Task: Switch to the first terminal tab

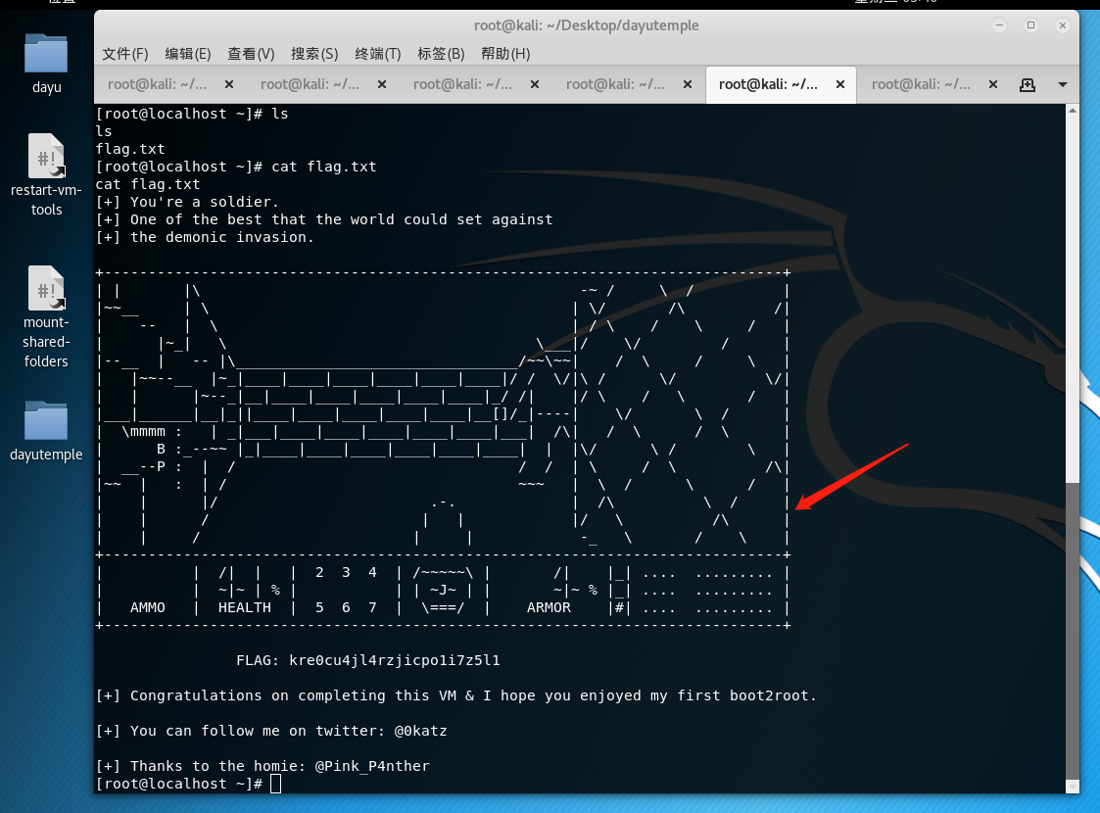Action: (157, 84)
